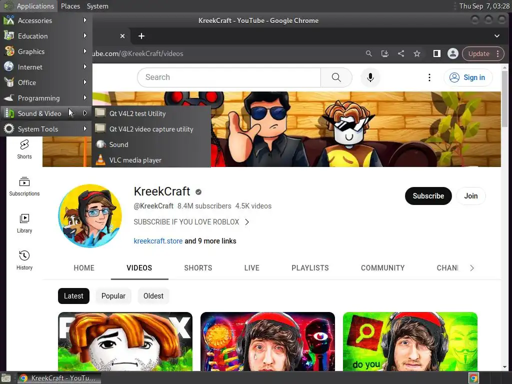Start voice search with microphone icon
Image resolution: width=512 pixels, height=384 pixels.
click(x=370, y=77)
